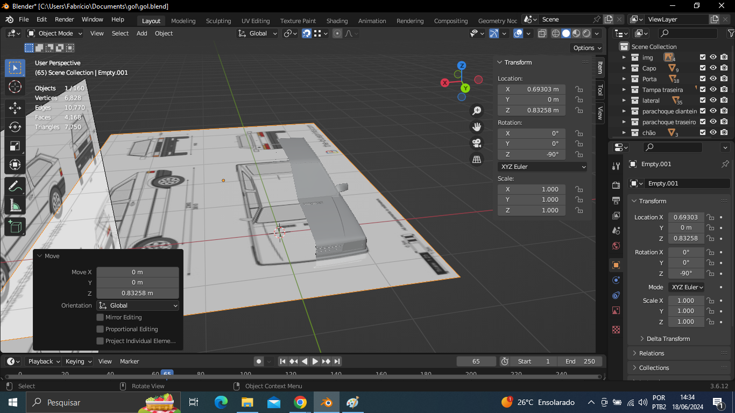Screen dimensions: 735x413
Task: Switch to the Sculpting workspace tab
Action: click(x=218, y=21)
